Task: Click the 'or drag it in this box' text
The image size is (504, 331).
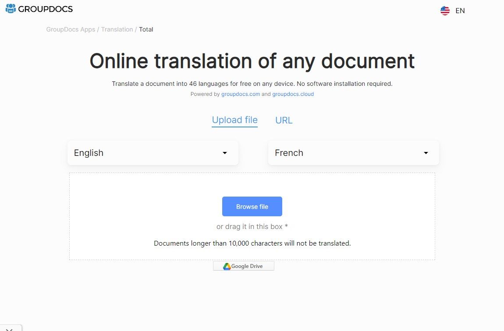Action: 252,227
